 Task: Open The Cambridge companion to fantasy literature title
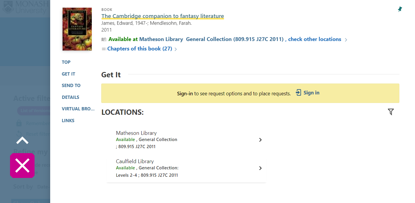(x=163, y=16)
